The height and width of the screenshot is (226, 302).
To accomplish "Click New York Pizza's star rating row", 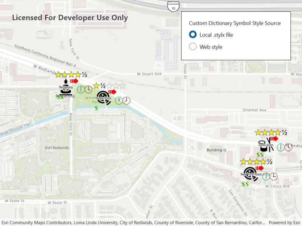I will tap(256, 162).
